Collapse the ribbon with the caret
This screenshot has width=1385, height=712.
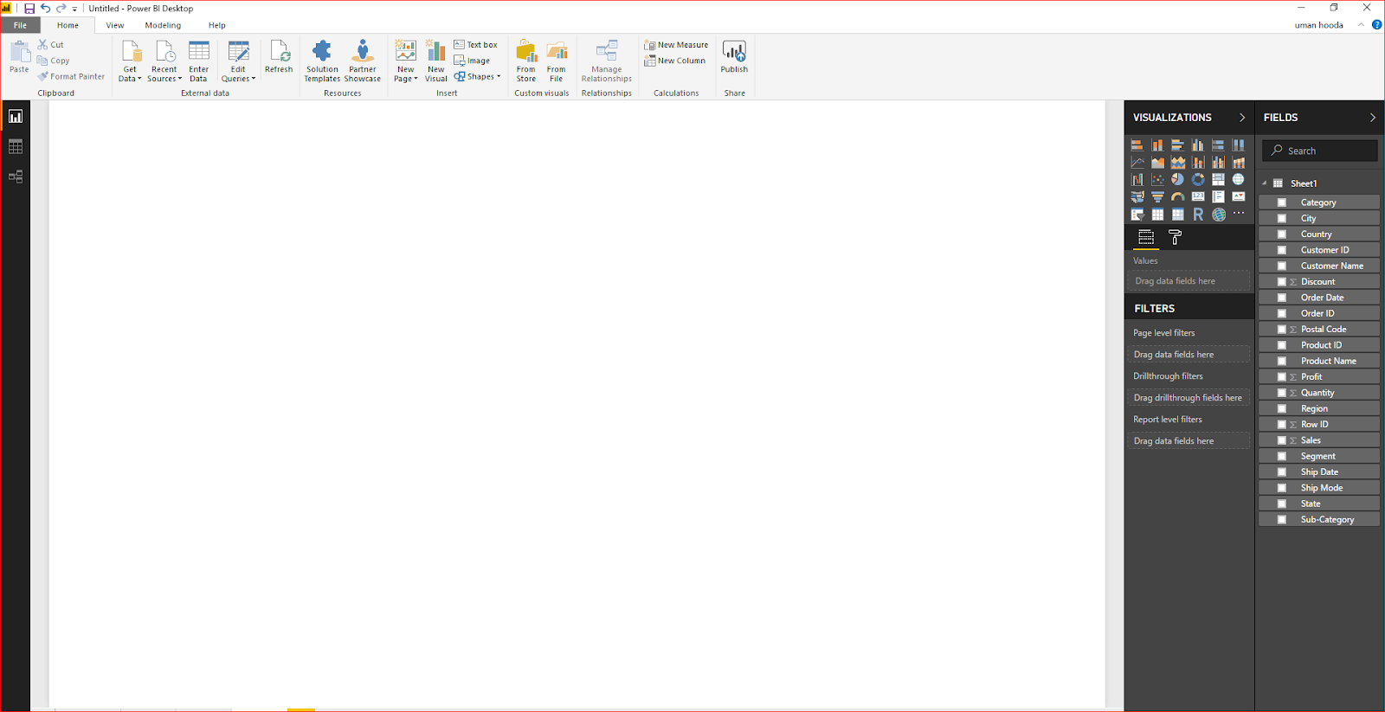[x=1362, y=25]
